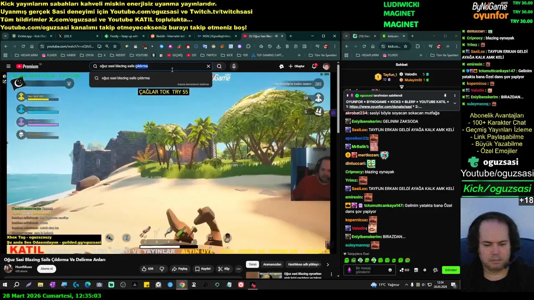Start voice search with the microphone icon
Viewport: 534px width, 300px height.
click(234, 66)
